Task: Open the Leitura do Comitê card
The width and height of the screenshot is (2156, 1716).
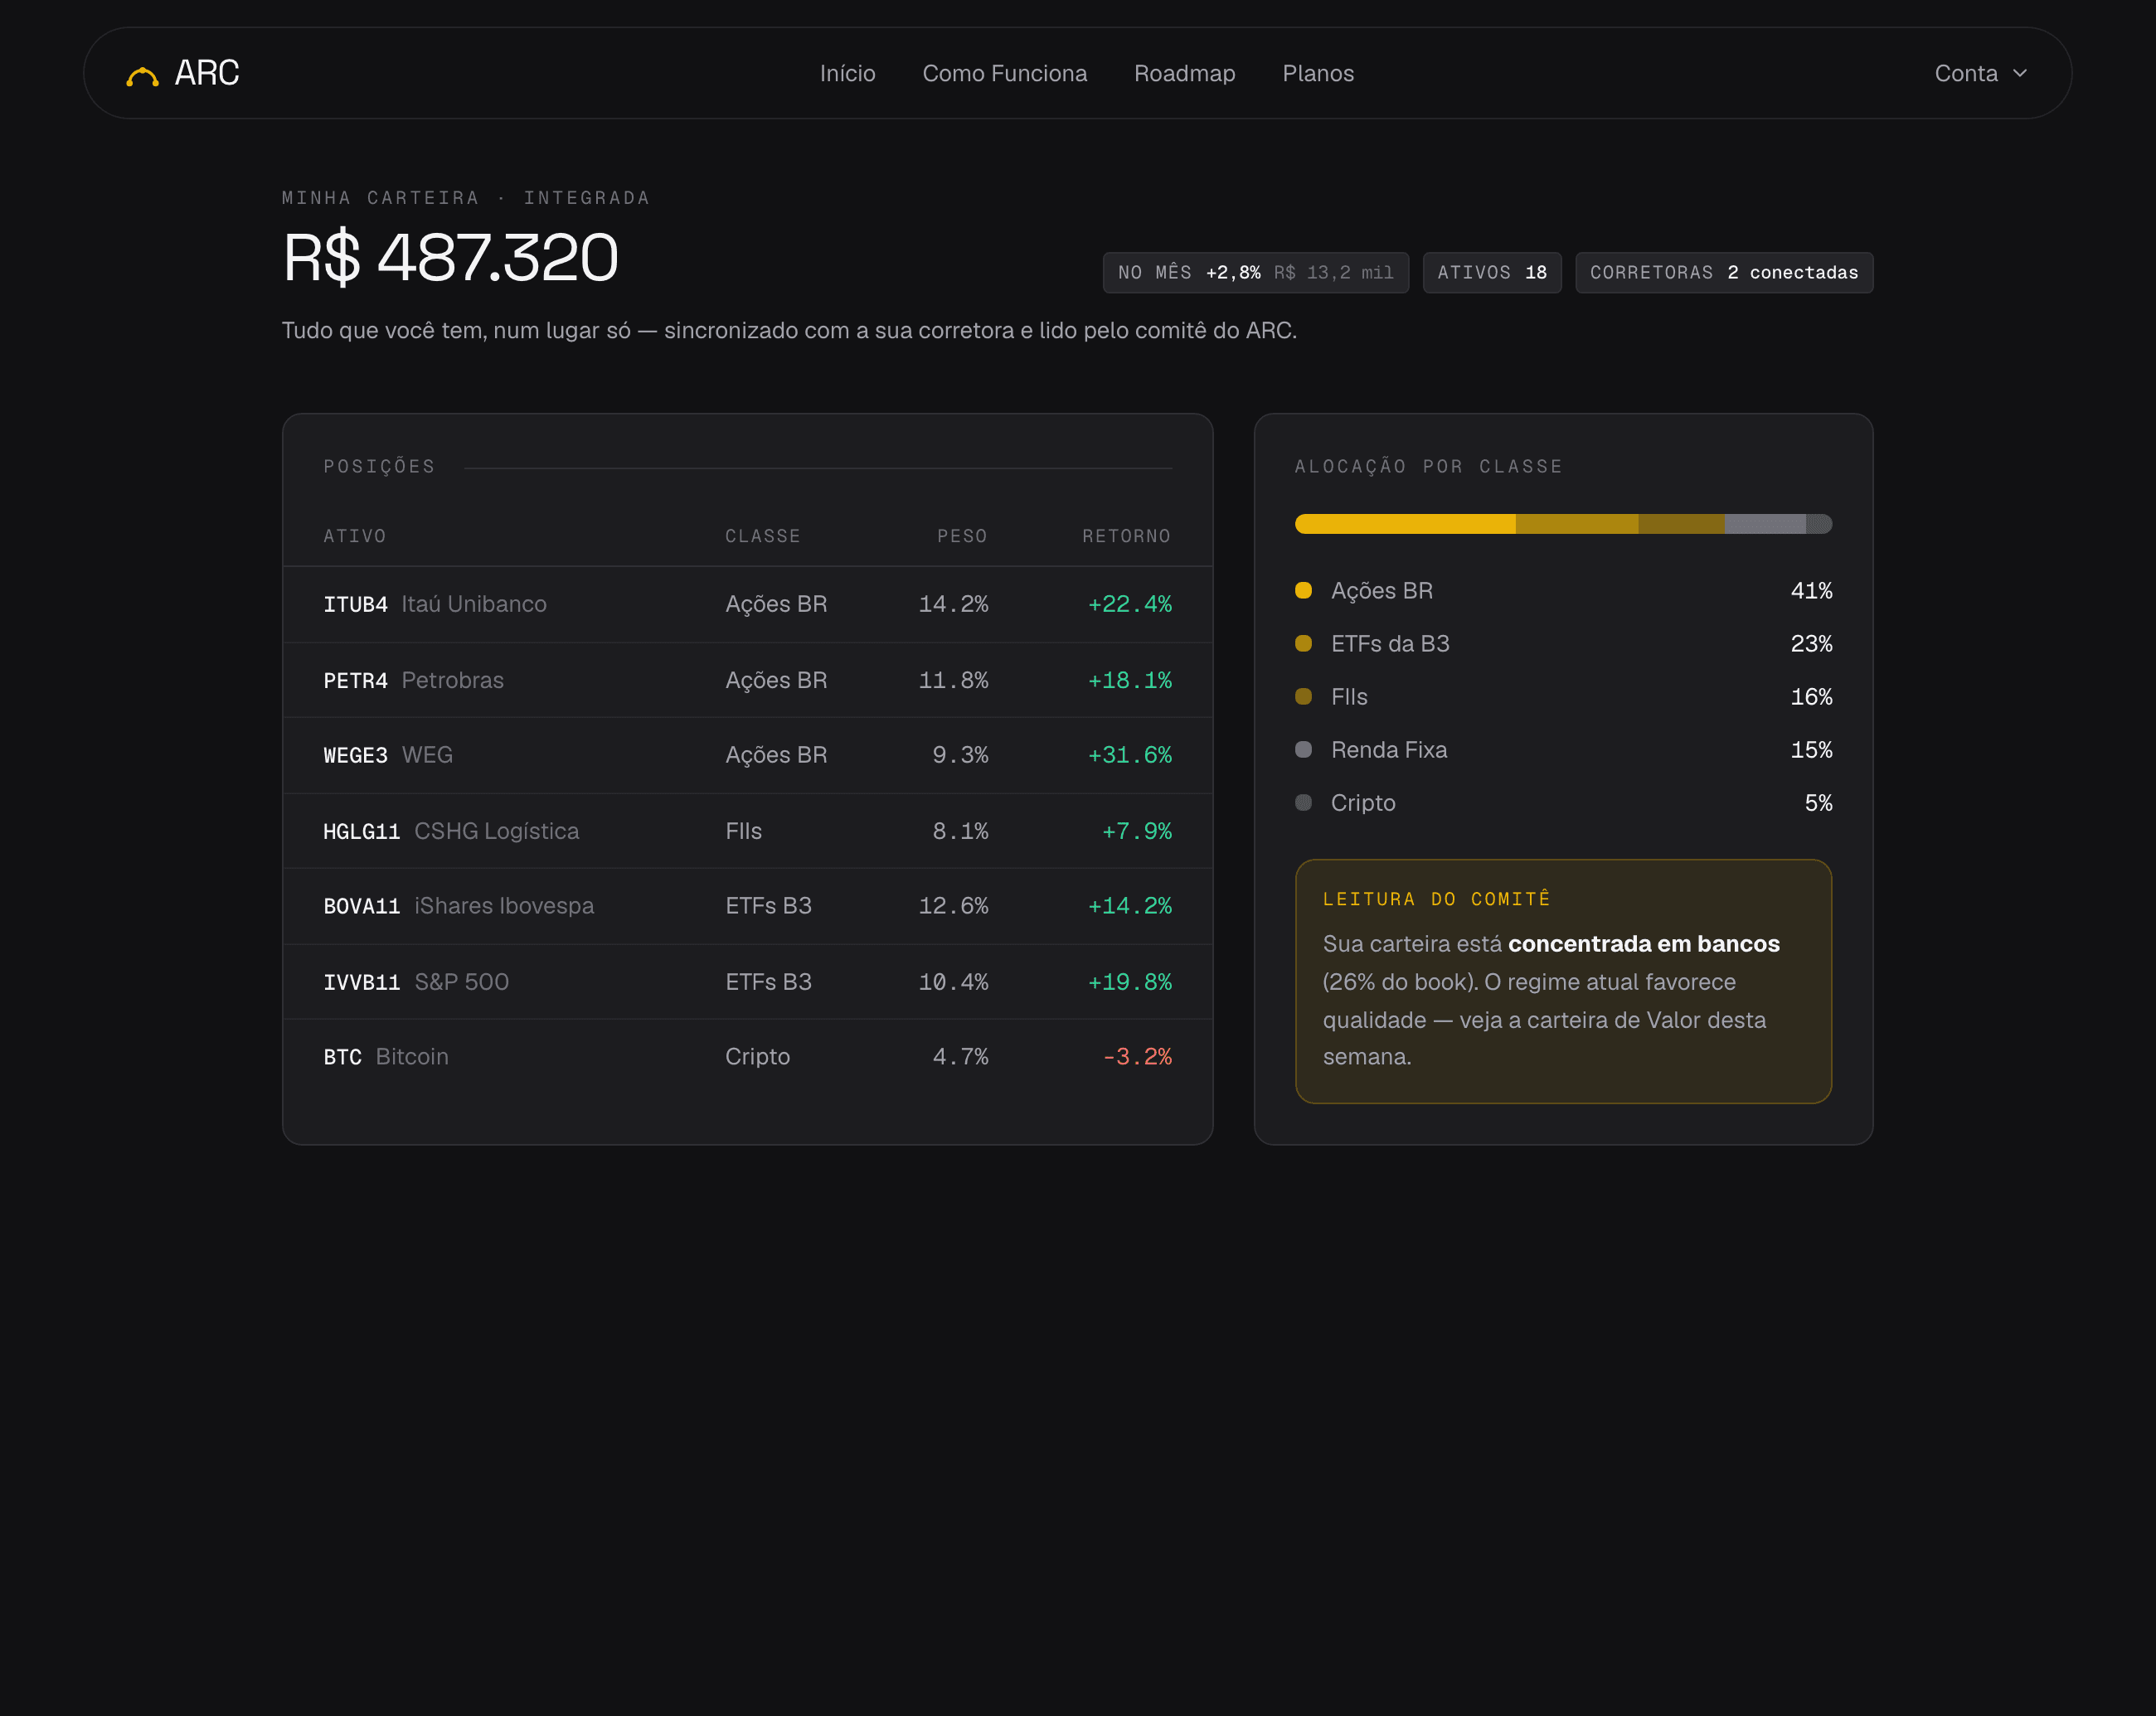Action: [x=1563, y=981]
